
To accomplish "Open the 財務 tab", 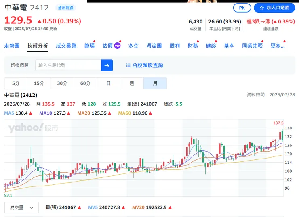I will pos(193,46).
